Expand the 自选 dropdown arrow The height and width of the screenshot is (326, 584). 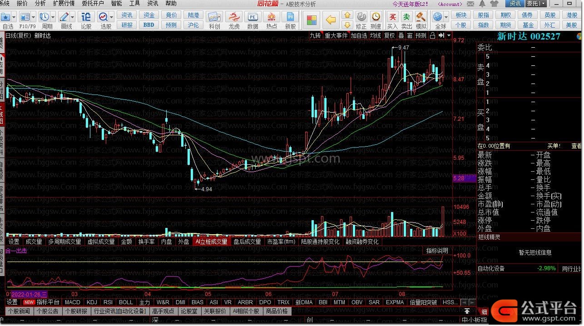point(14,17)
